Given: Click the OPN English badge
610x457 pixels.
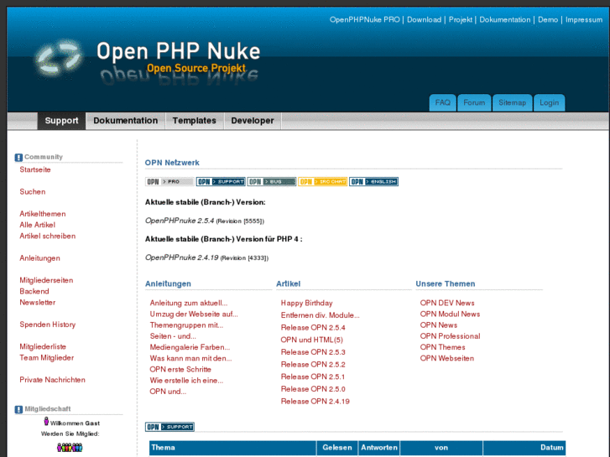Looking at the screenshot, I should point(373,181).
